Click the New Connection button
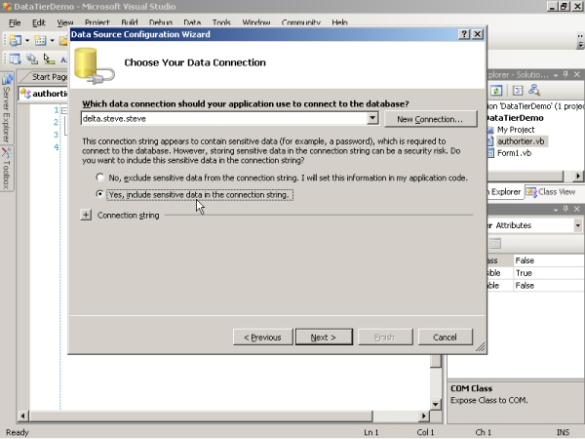 pyautogui.click(x=431, y=119)
